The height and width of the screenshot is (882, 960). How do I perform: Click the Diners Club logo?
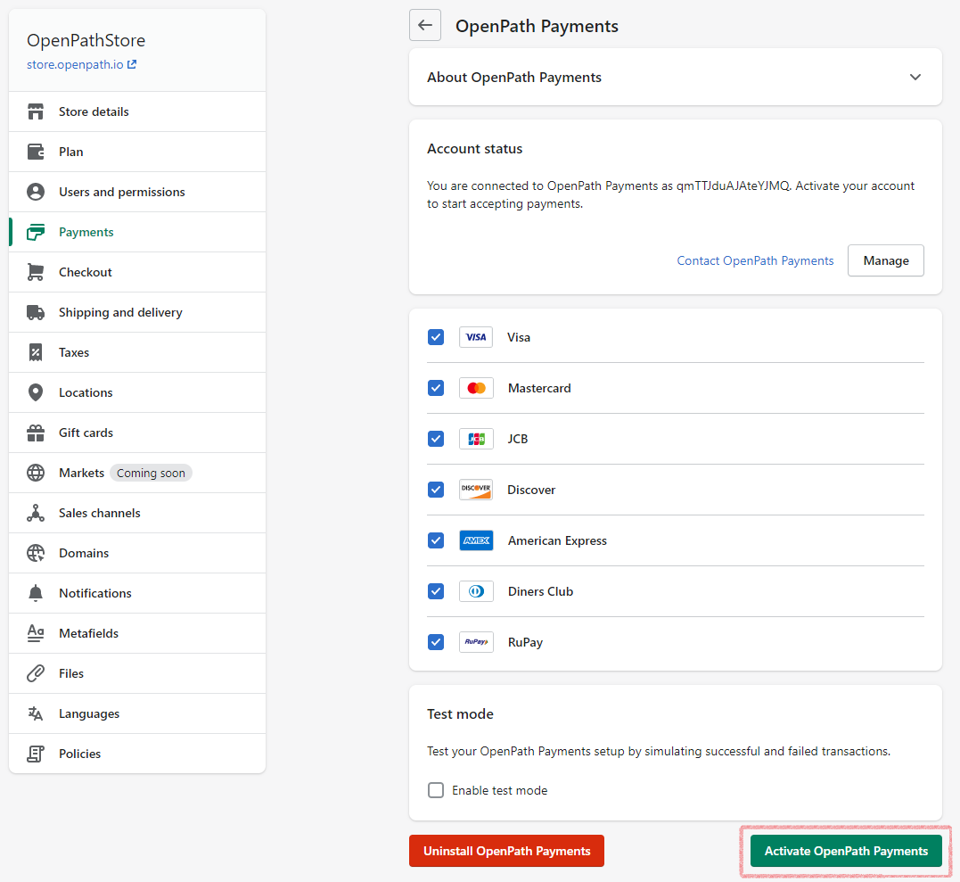476,591
